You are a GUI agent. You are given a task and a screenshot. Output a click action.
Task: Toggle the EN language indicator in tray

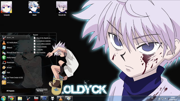[152, 98]
